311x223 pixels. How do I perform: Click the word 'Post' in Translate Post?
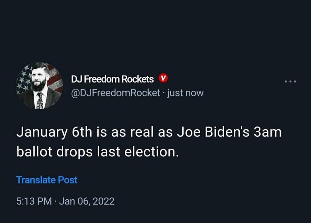click(x=68, y=180)
